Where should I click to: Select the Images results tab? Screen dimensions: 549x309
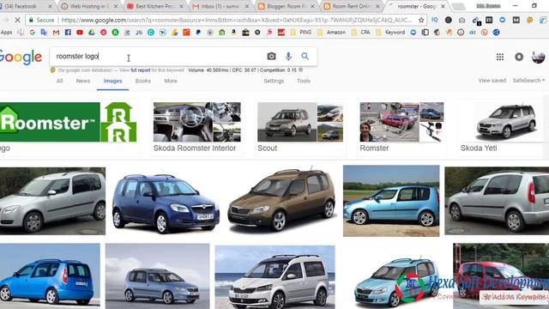(x=112, y=82)
